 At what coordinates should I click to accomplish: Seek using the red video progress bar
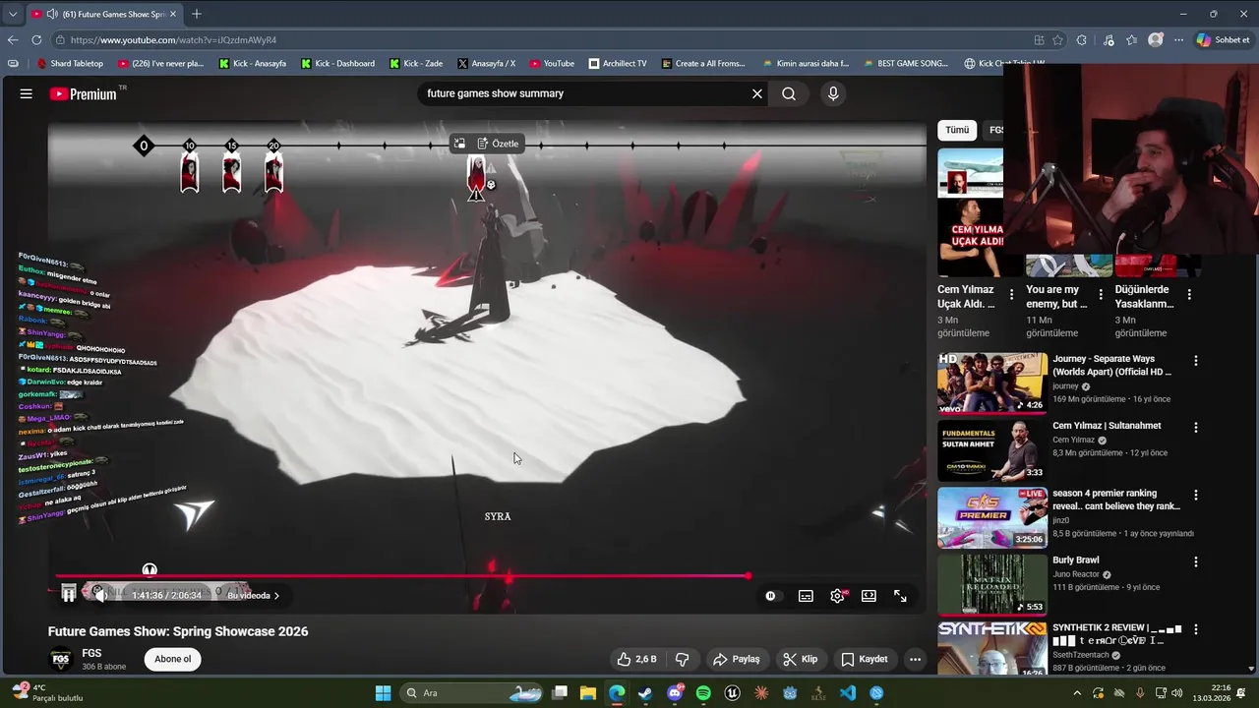click(401, 576)
